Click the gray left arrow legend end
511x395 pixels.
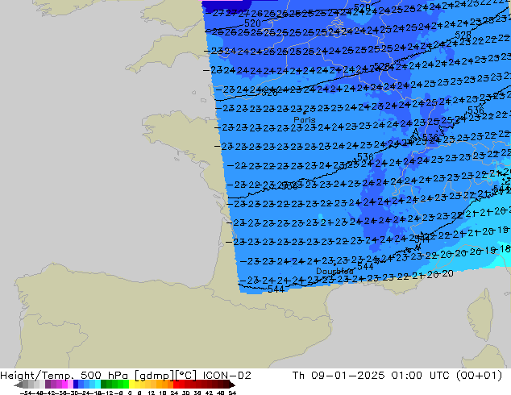(x=19, y=385)
